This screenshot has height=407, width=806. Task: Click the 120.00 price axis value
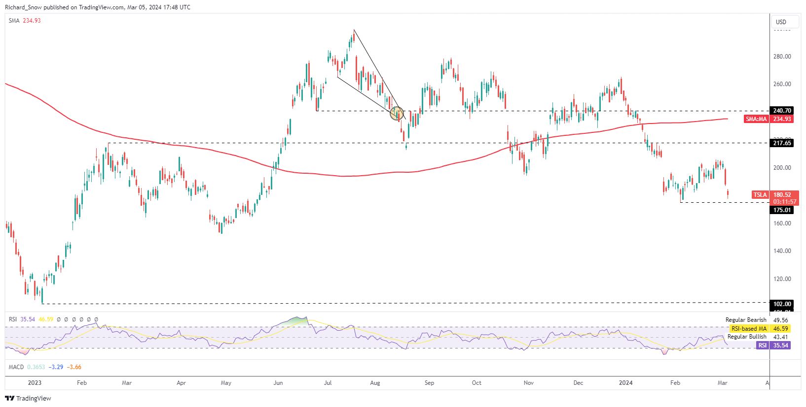(x=782, y=279)
